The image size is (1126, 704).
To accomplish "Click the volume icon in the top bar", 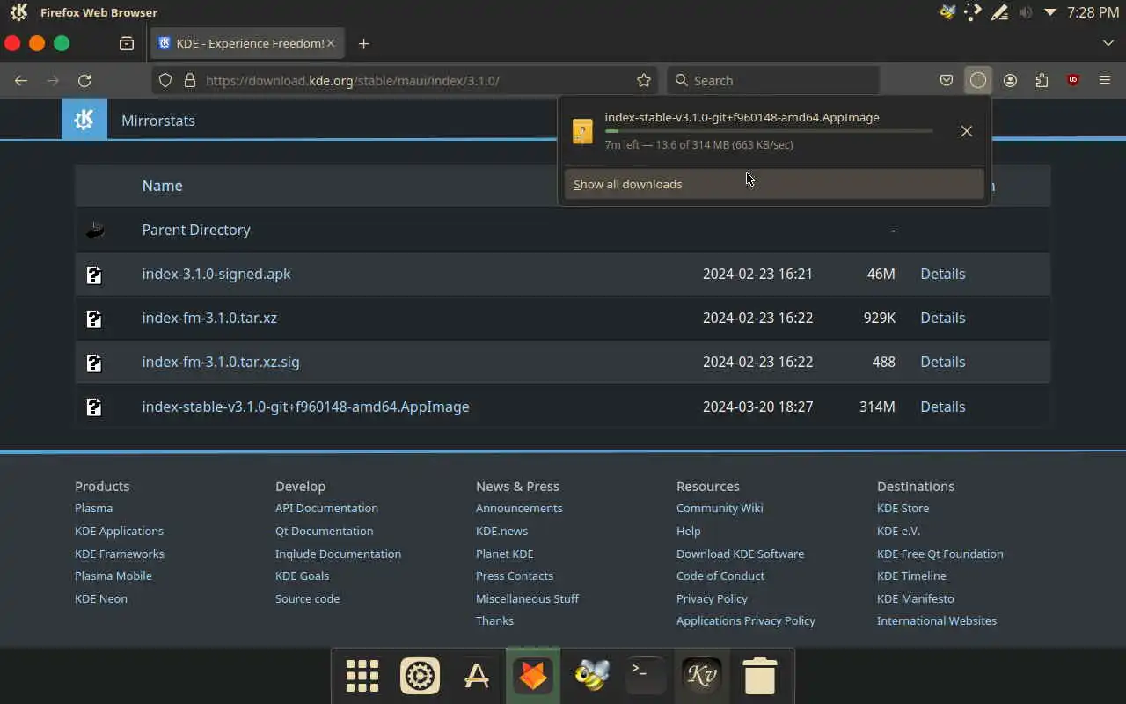I will (x=1025, y=12).
